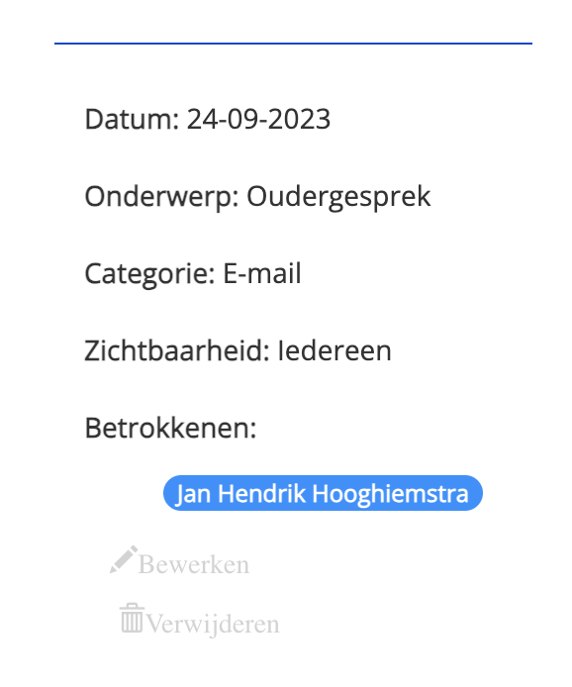Click the Hendrik text in the blue pill

point(261,493)
